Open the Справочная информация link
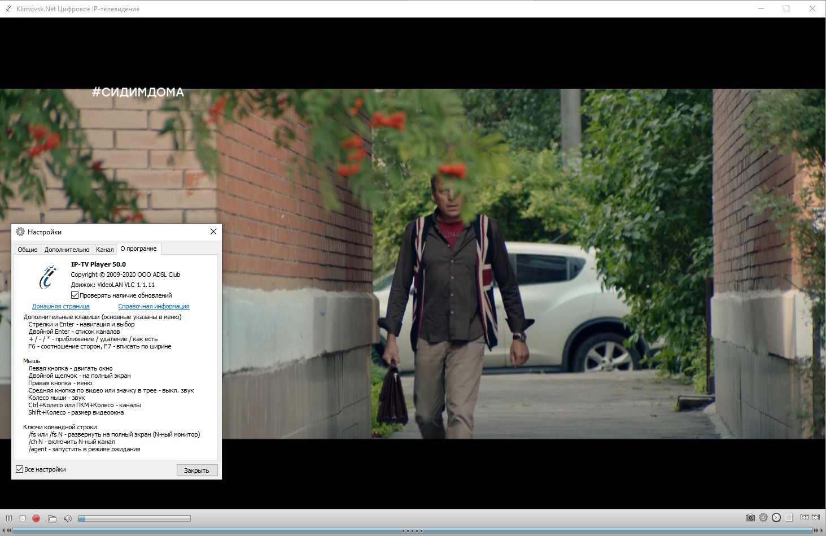 [154, 306]
